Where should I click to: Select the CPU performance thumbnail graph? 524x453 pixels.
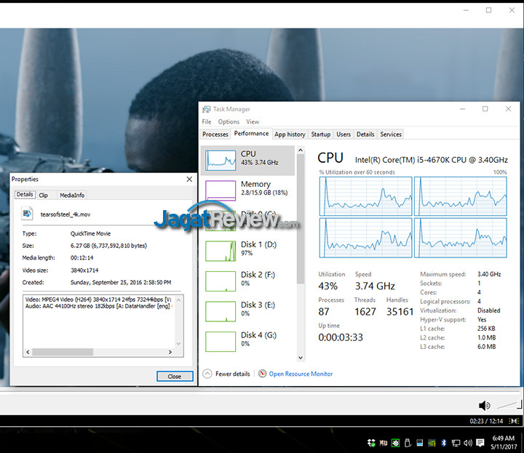(x=221, y=160)
